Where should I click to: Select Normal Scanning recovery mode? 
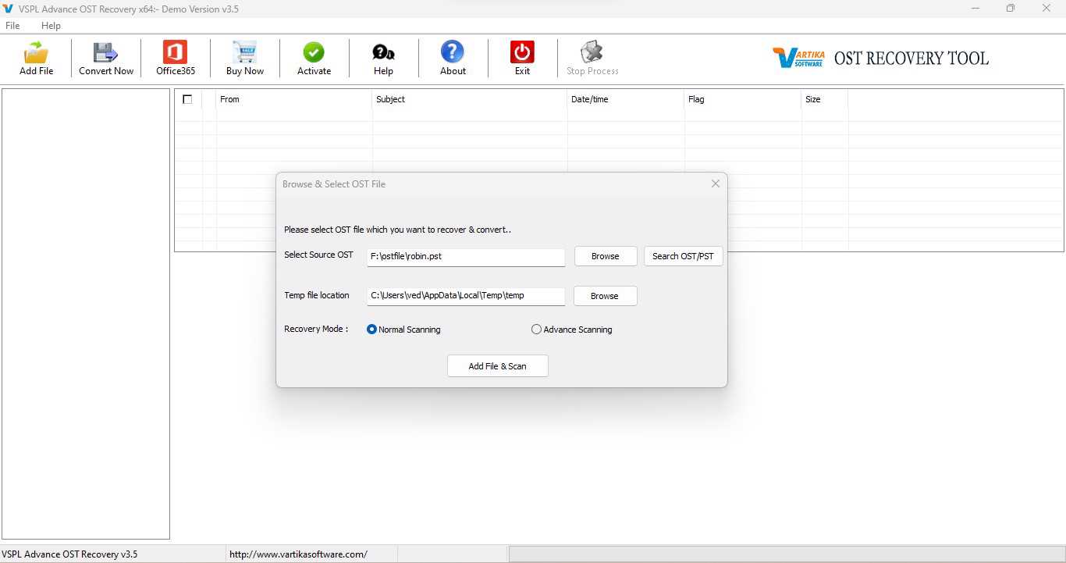(x=372, y=330)
